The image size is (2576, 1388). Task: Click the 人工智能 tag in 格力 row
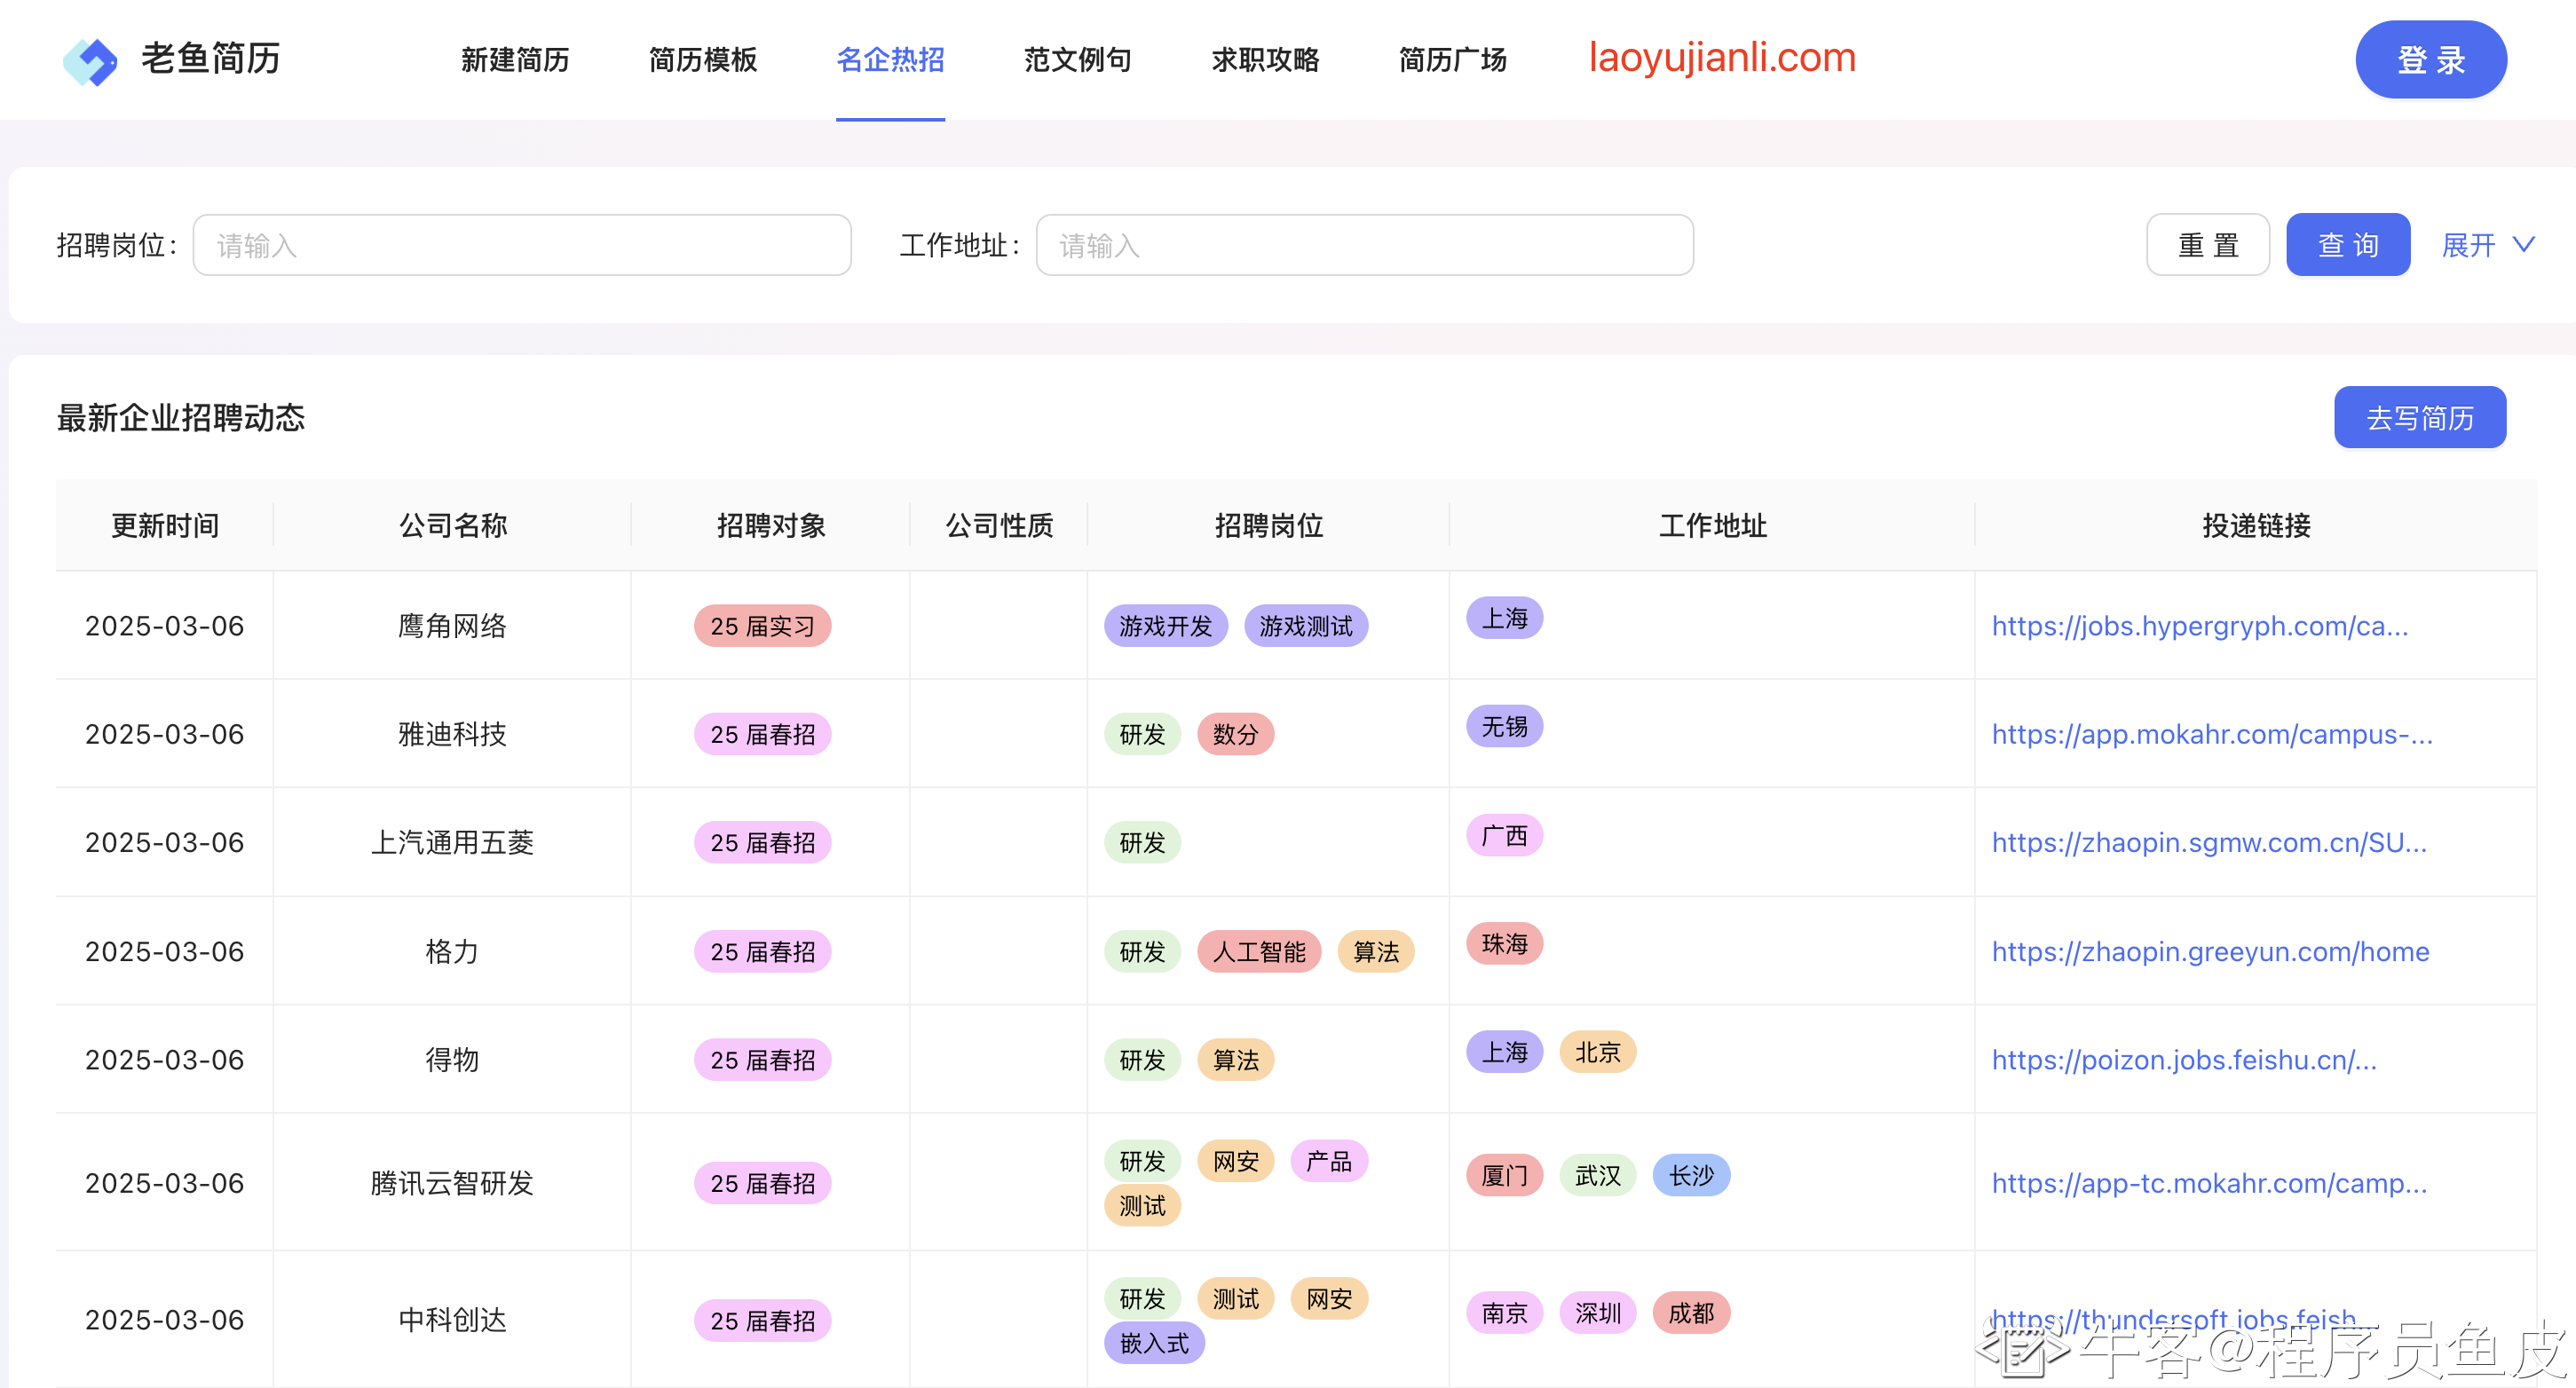[1258, 951]
